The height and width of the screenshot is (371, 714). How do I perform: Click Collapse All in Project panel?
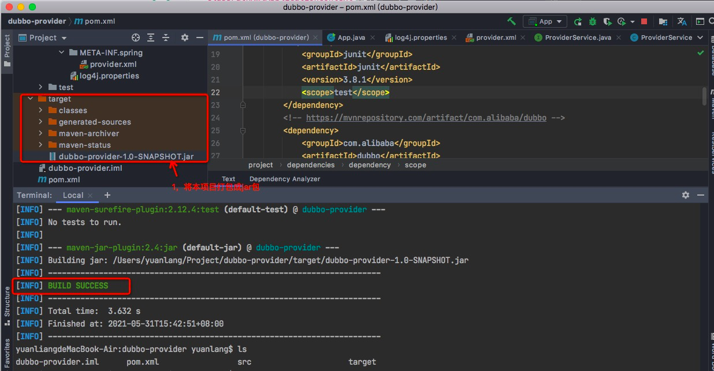[x=165, y=38]
